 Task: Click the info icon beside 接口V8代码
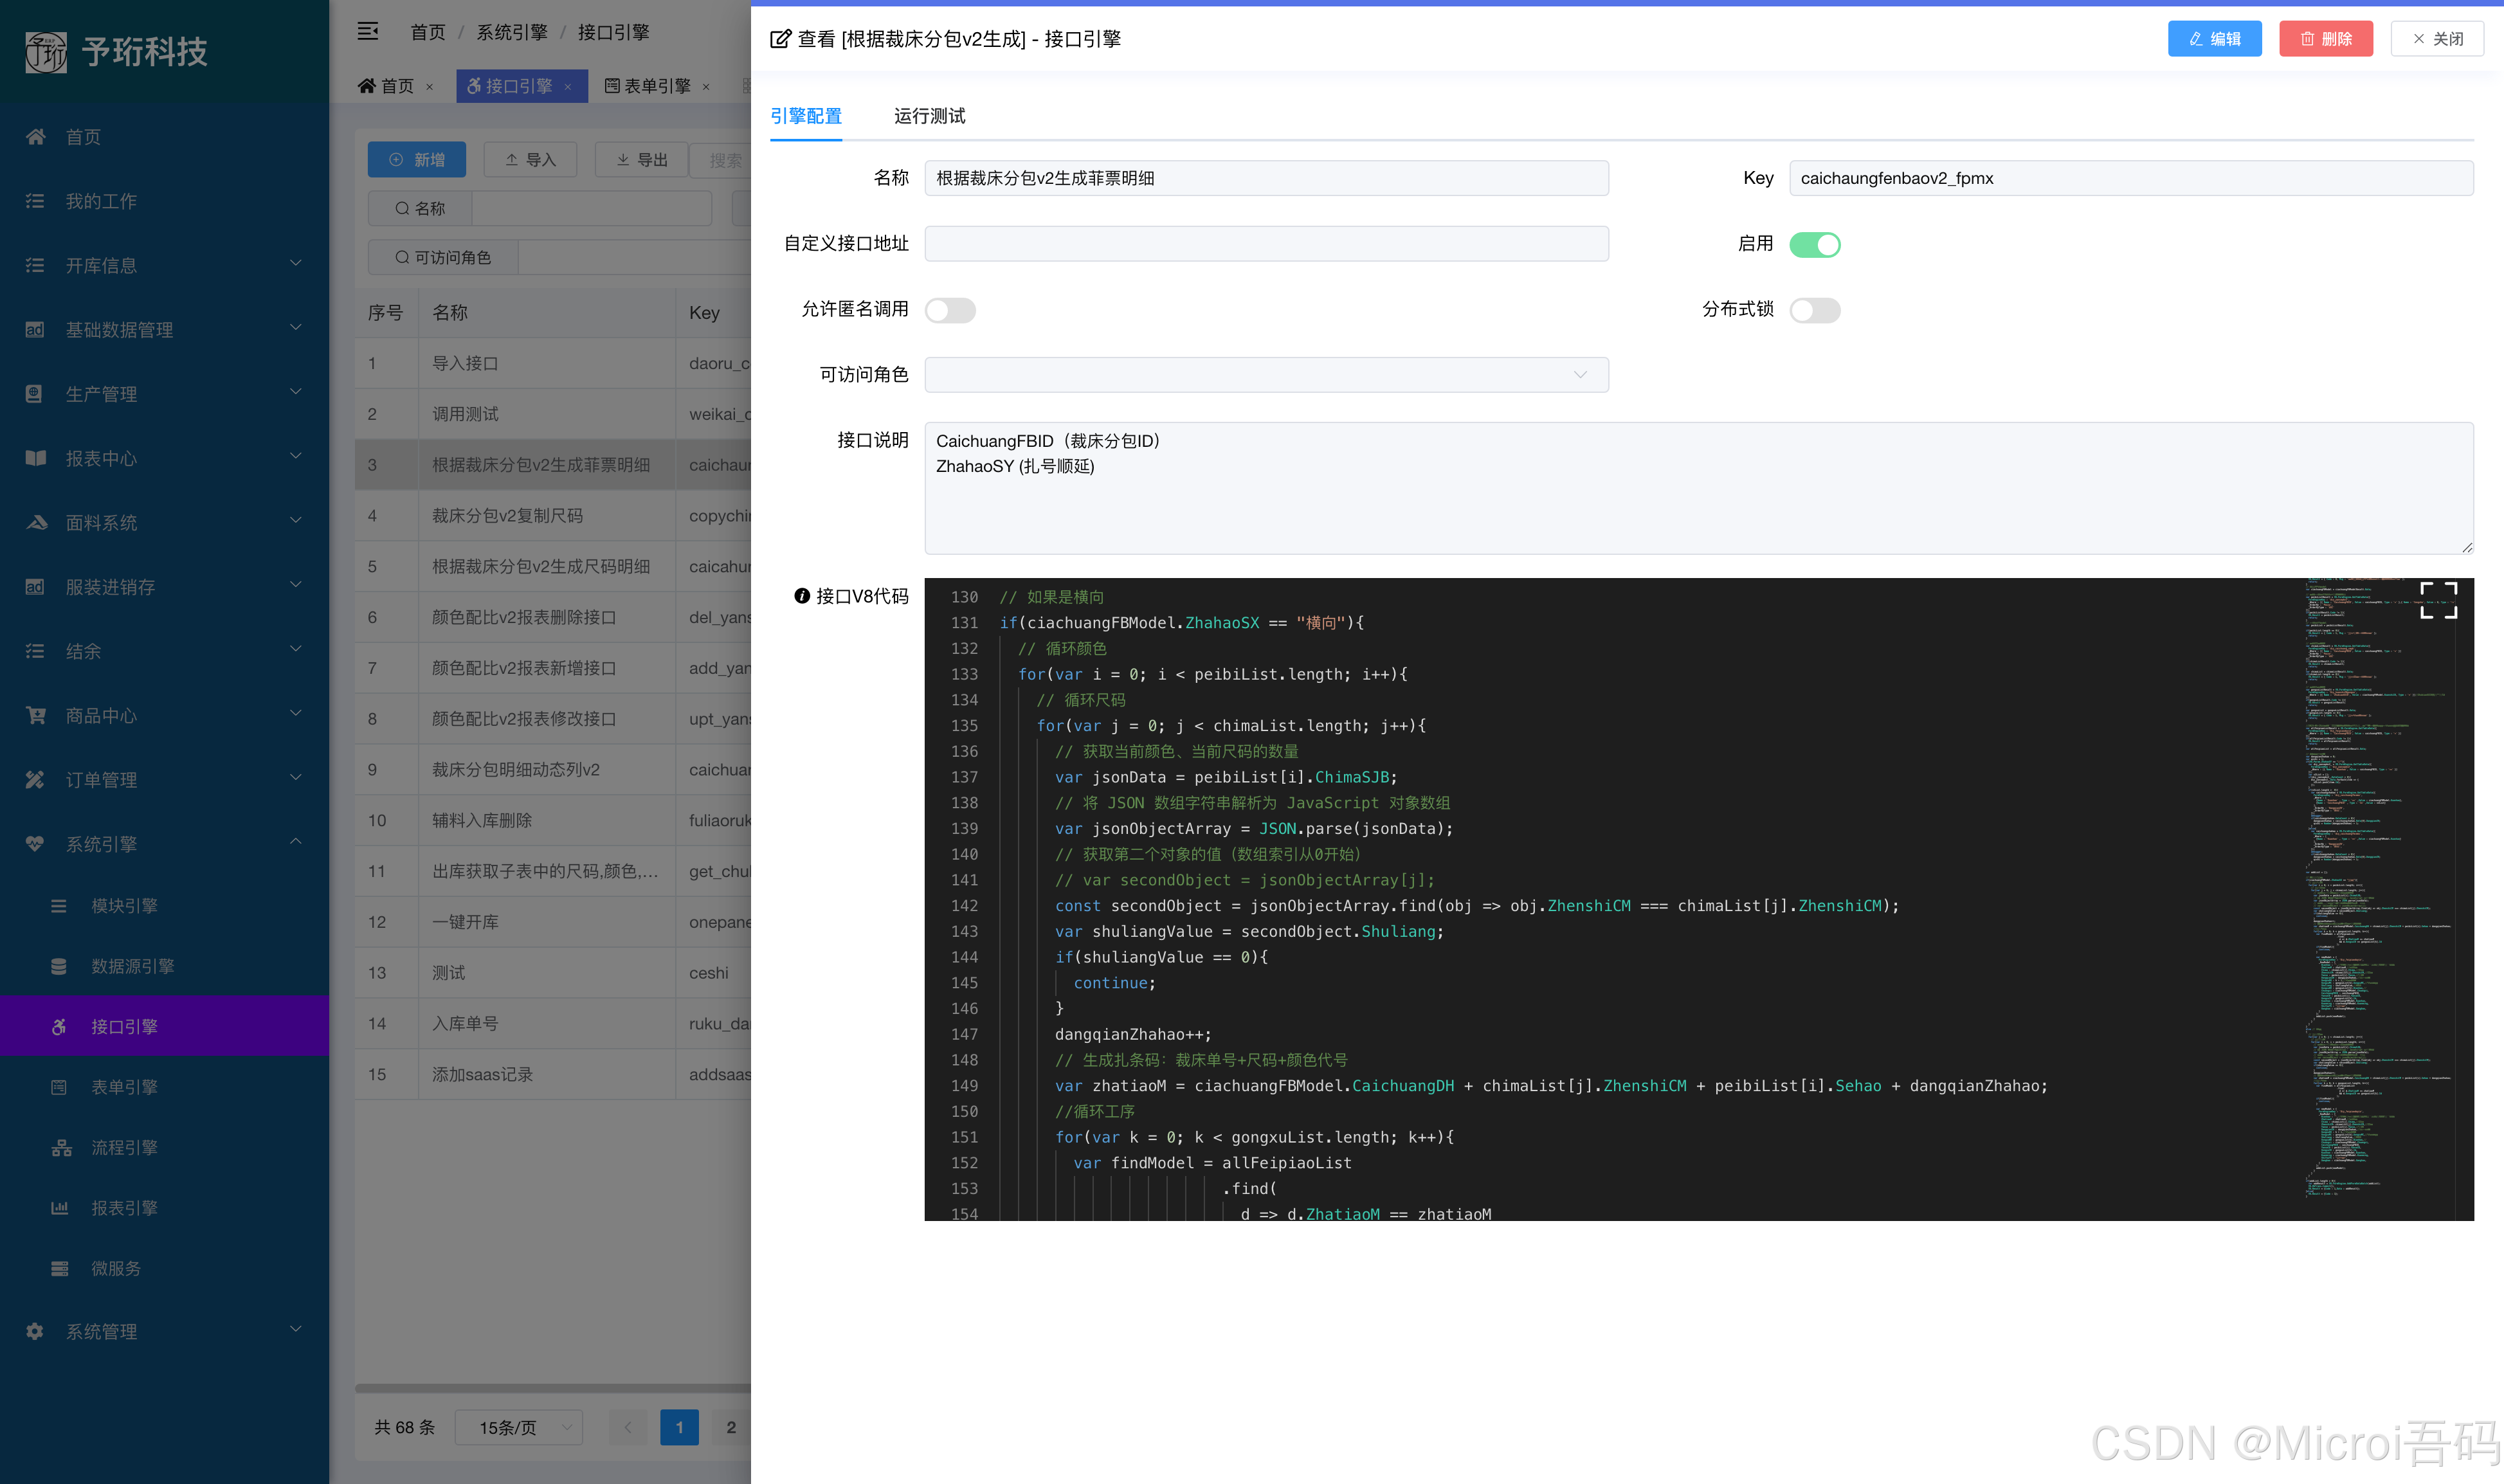point(801,596)
